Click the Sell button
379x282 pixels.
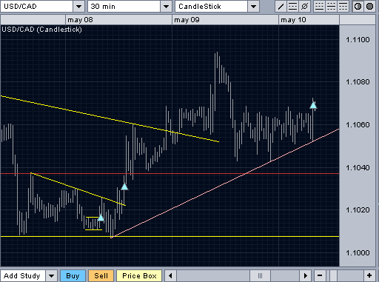101,275
